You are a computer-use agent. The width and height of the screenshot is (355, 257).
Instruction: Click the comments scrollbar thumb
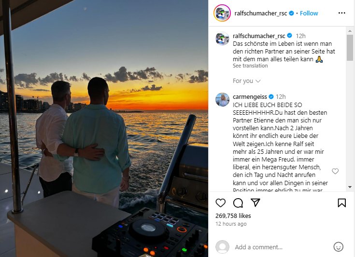350,47
